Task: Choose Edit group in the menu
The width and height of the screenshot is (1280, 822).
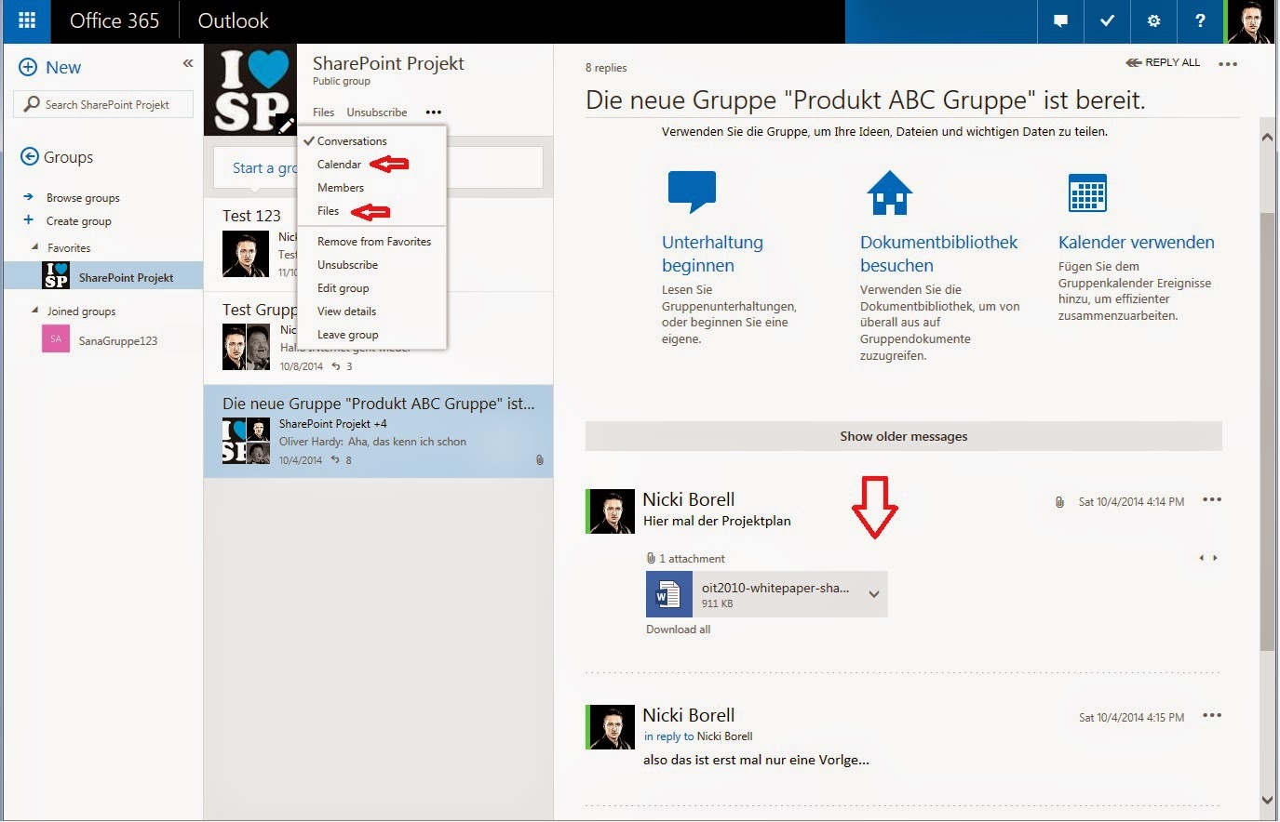Action: (x=343, y=287)
